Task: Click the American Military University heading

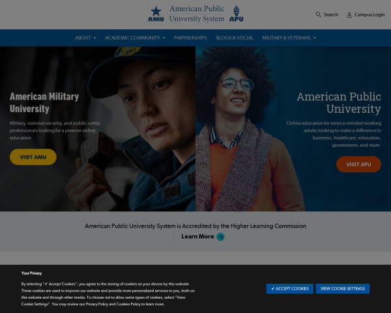Action: point(44,102)
